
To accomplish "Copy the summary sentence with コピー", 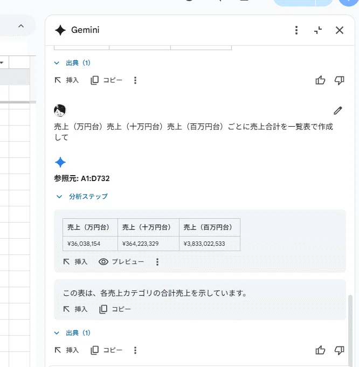I will click(x=115, y=309).
